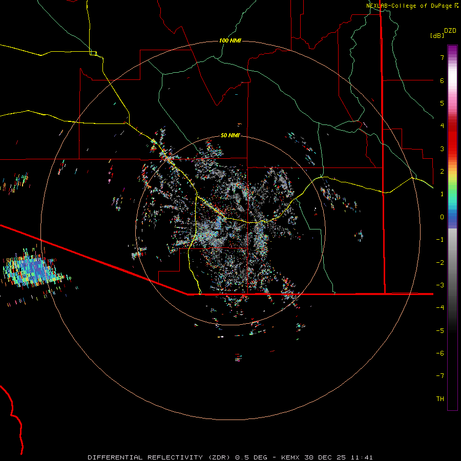This screenshot has width=461, height=461.
Task: Click the -7 tick label on the scale
Action: [440, 376]
